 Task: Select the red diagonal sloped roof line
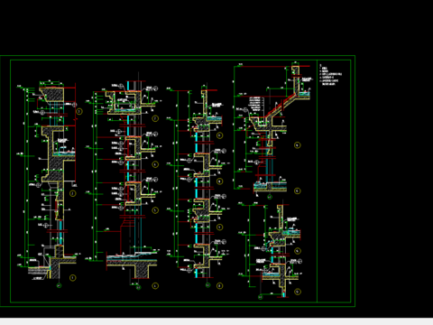281,106
